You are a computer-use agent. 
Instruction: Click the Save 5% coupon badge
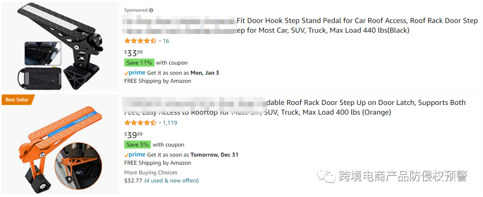coord(137,145)
